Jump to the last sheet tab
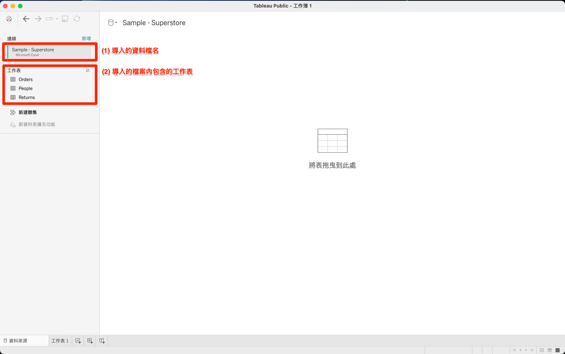The image size is (565, 354). coord(532,350)
